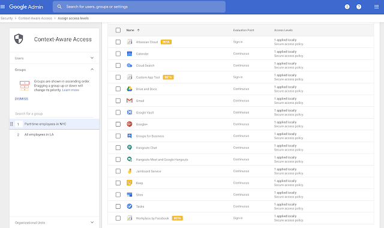Screen dimensions: 384x228
Task: Click the Google Vault icon
Action: pos(130,112)
